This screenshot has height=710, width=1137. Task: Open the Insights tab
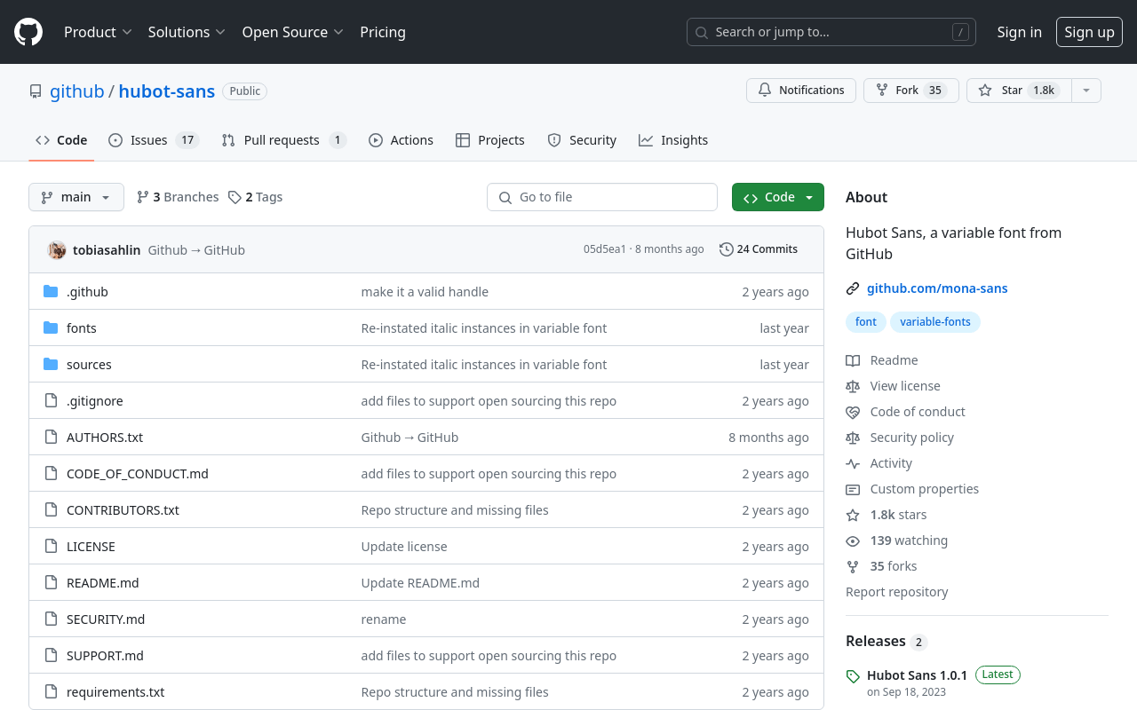click(x=673, y=140)
